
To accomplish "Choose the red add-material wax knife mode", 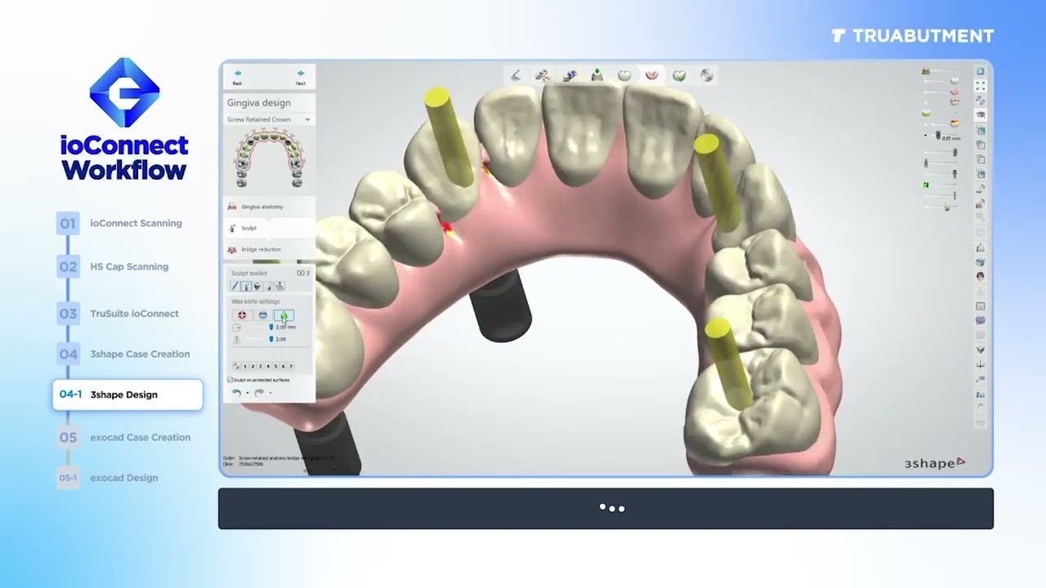I will click(x=242, y=315).
